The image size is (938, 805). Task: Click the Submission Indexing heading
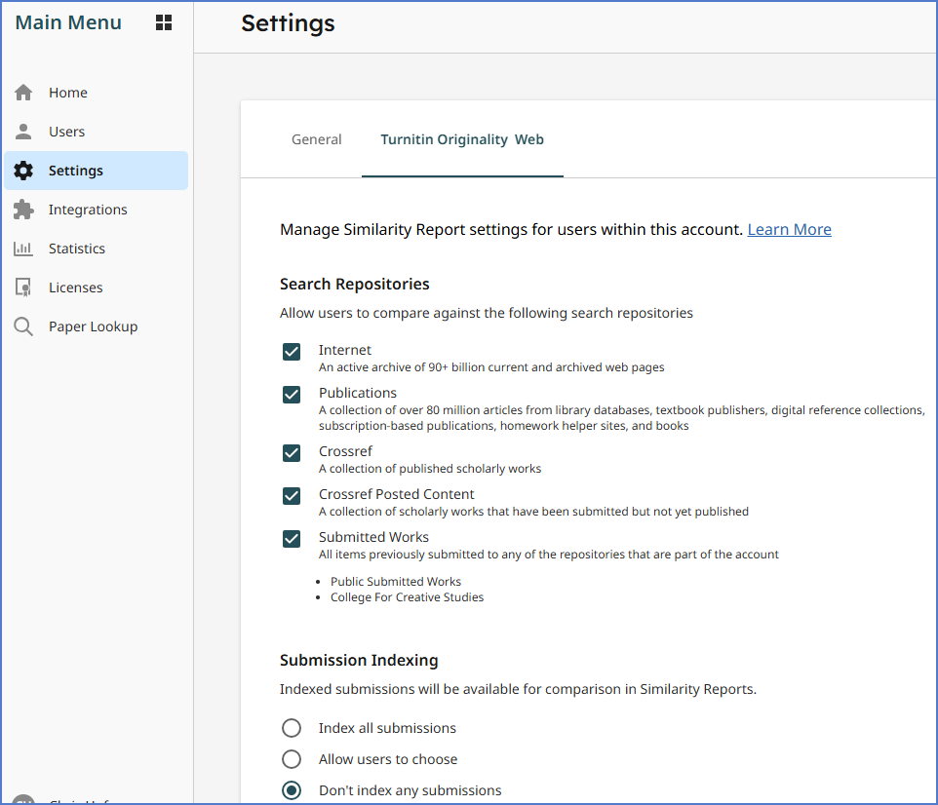click(359, 660)
